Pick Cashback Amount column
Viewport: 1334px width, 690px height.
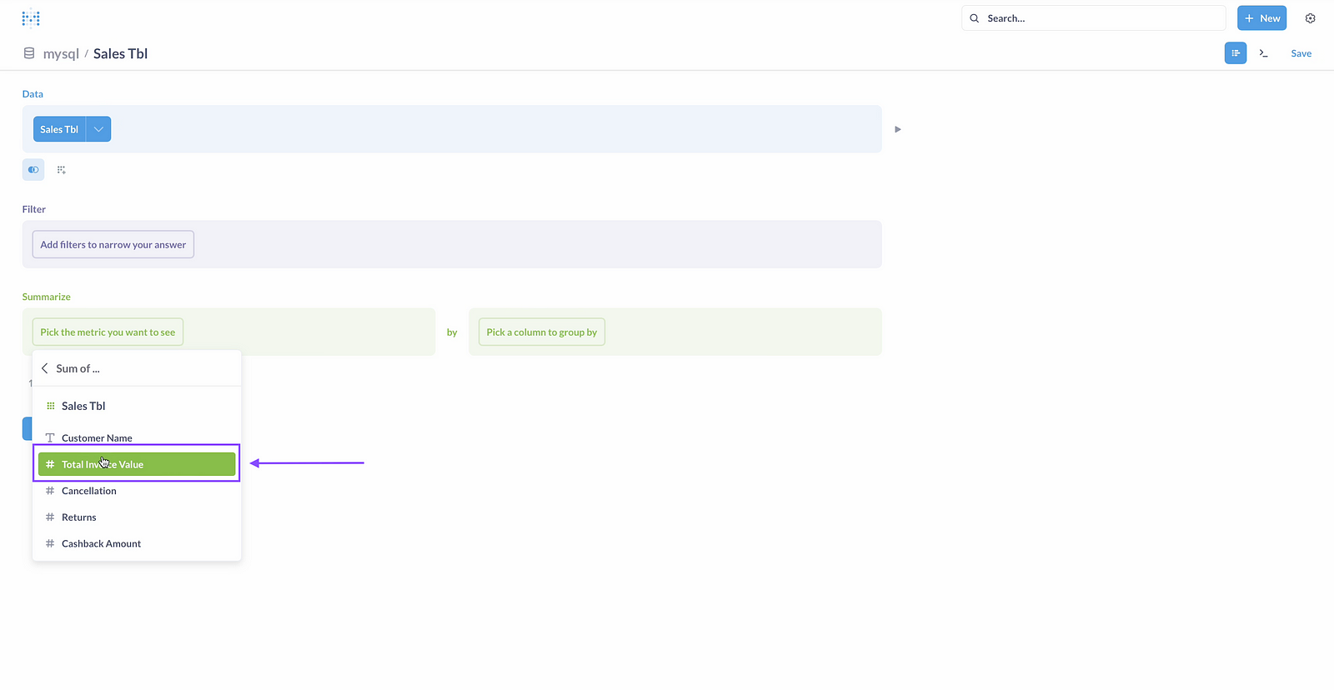click(101, 544)
